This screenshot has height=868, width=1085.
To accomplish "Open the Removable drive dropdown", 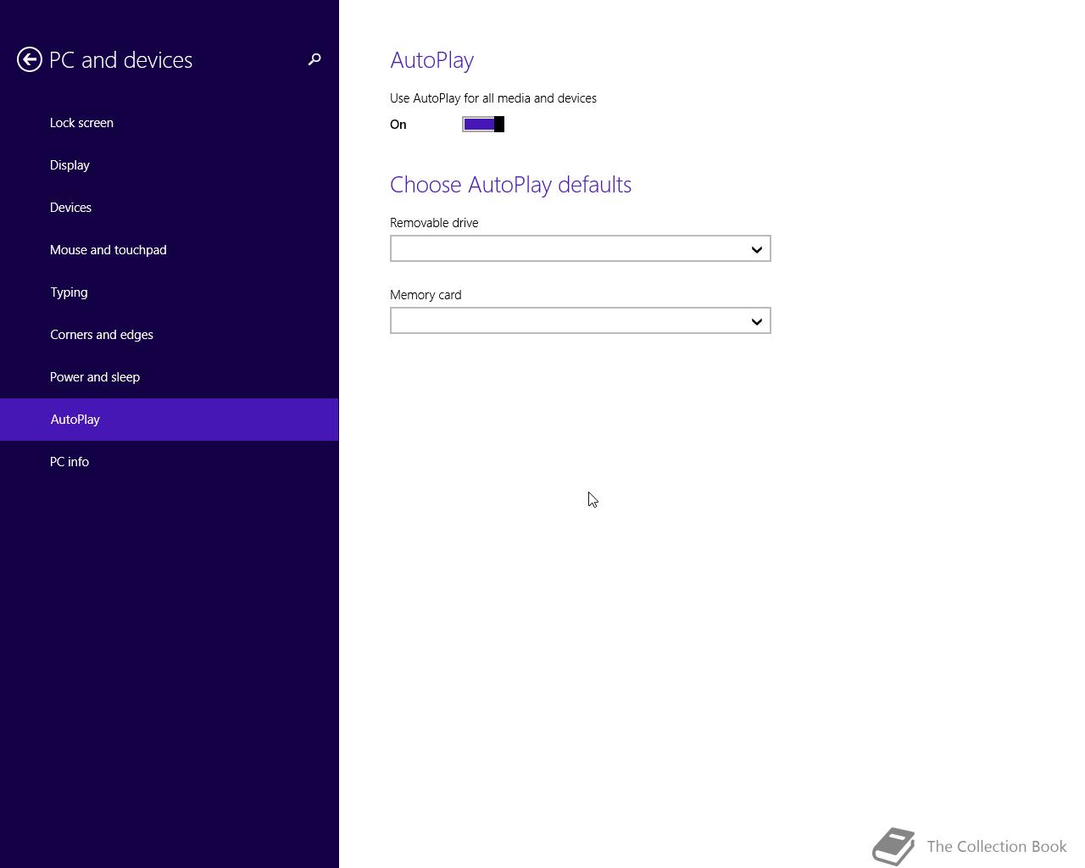I will [x=581, y=248].
